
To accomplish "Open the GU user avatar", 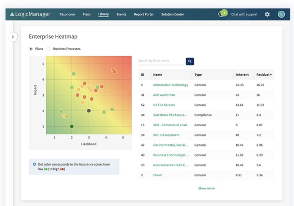I will (281, 14).
